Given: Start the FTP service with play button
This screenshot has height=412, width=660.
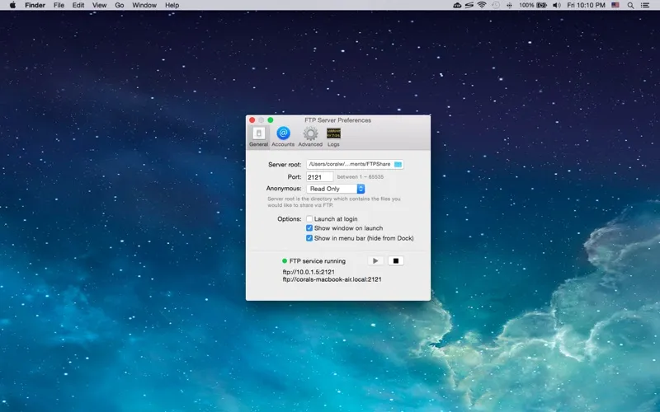Looking at the screenshot, I should [375, 261].
